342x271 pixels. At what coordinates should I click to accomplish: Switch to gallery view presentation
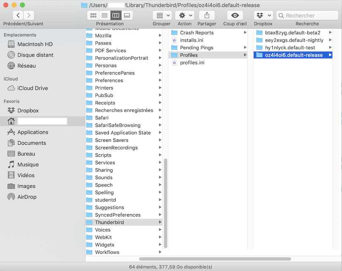tap(127, 15)
